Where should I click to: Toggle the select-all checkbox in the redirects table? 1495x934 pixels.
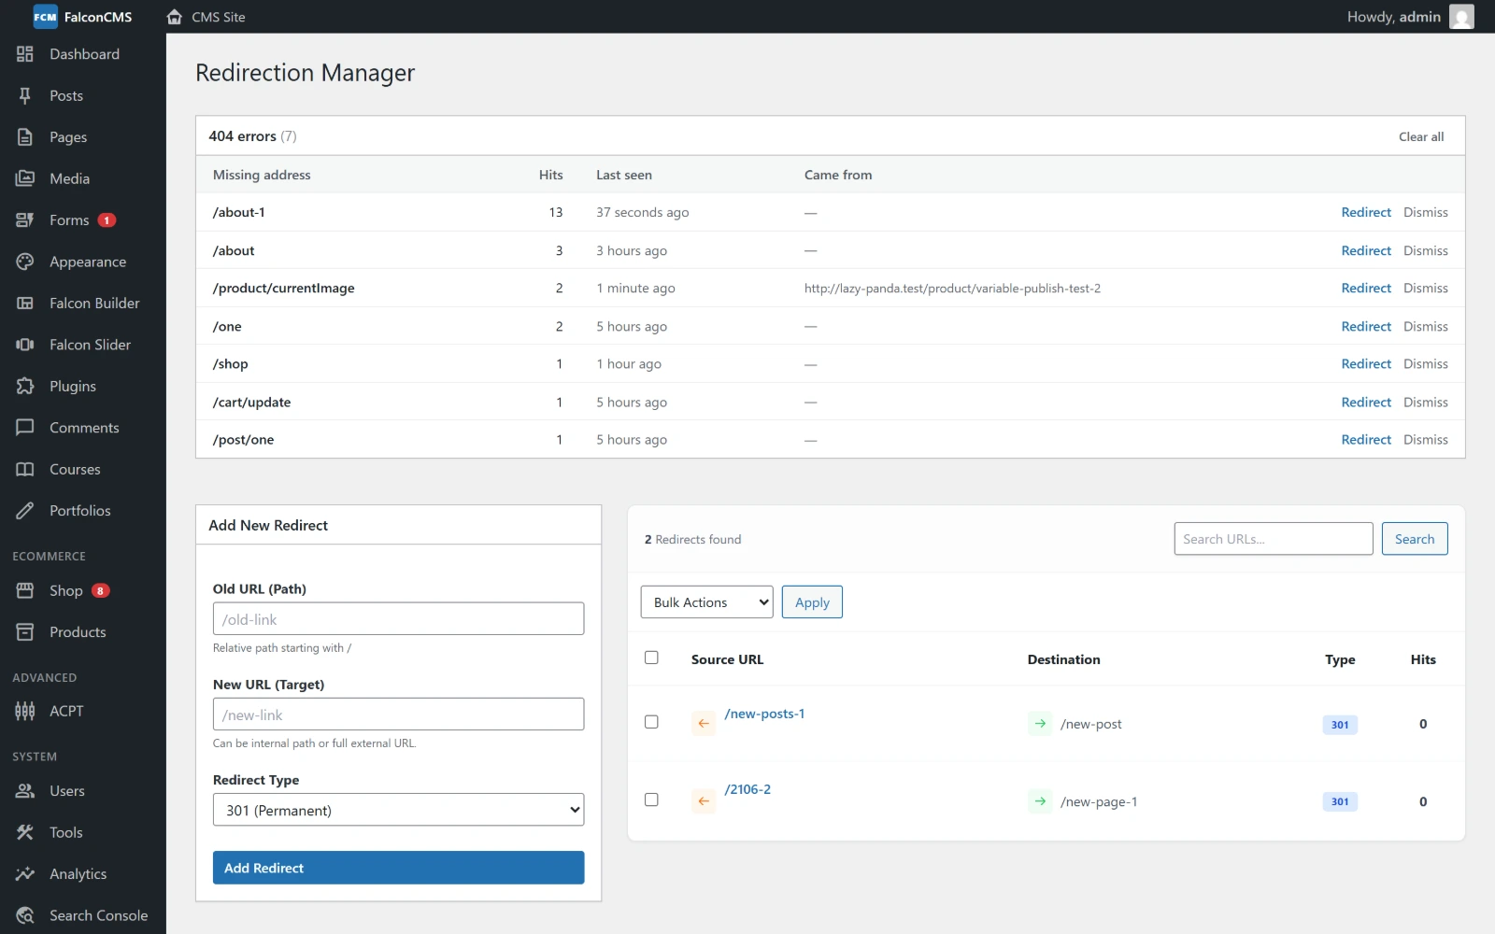click(x=651, y=658)
